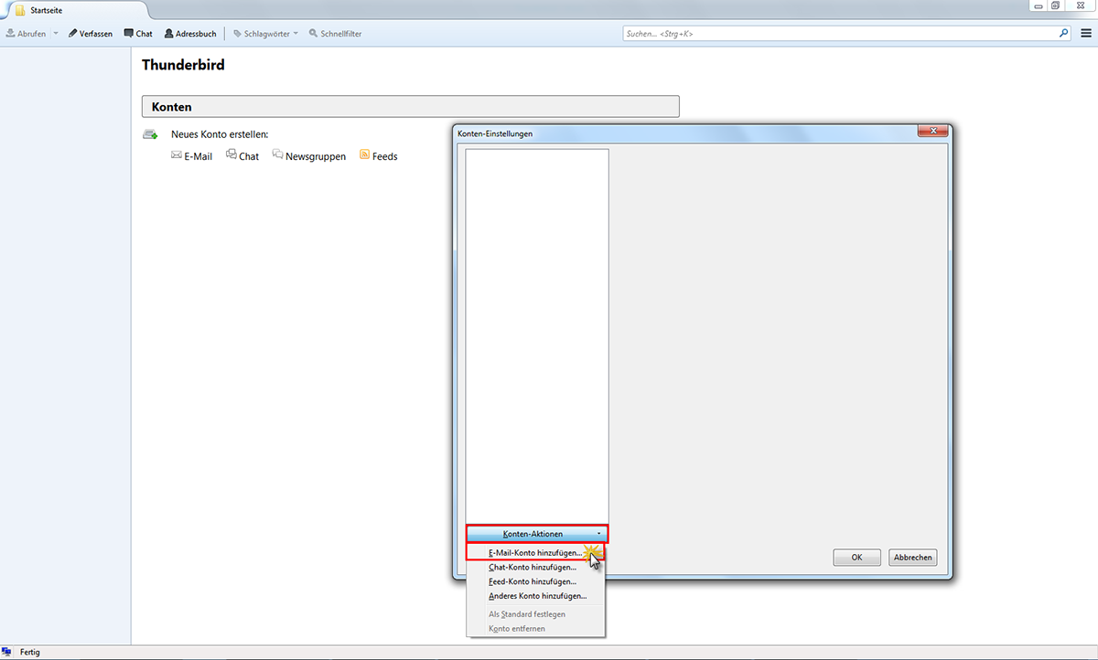Open Chat from the toolbar
This screenshot has width=1098, height=660.
click(138, 34)
